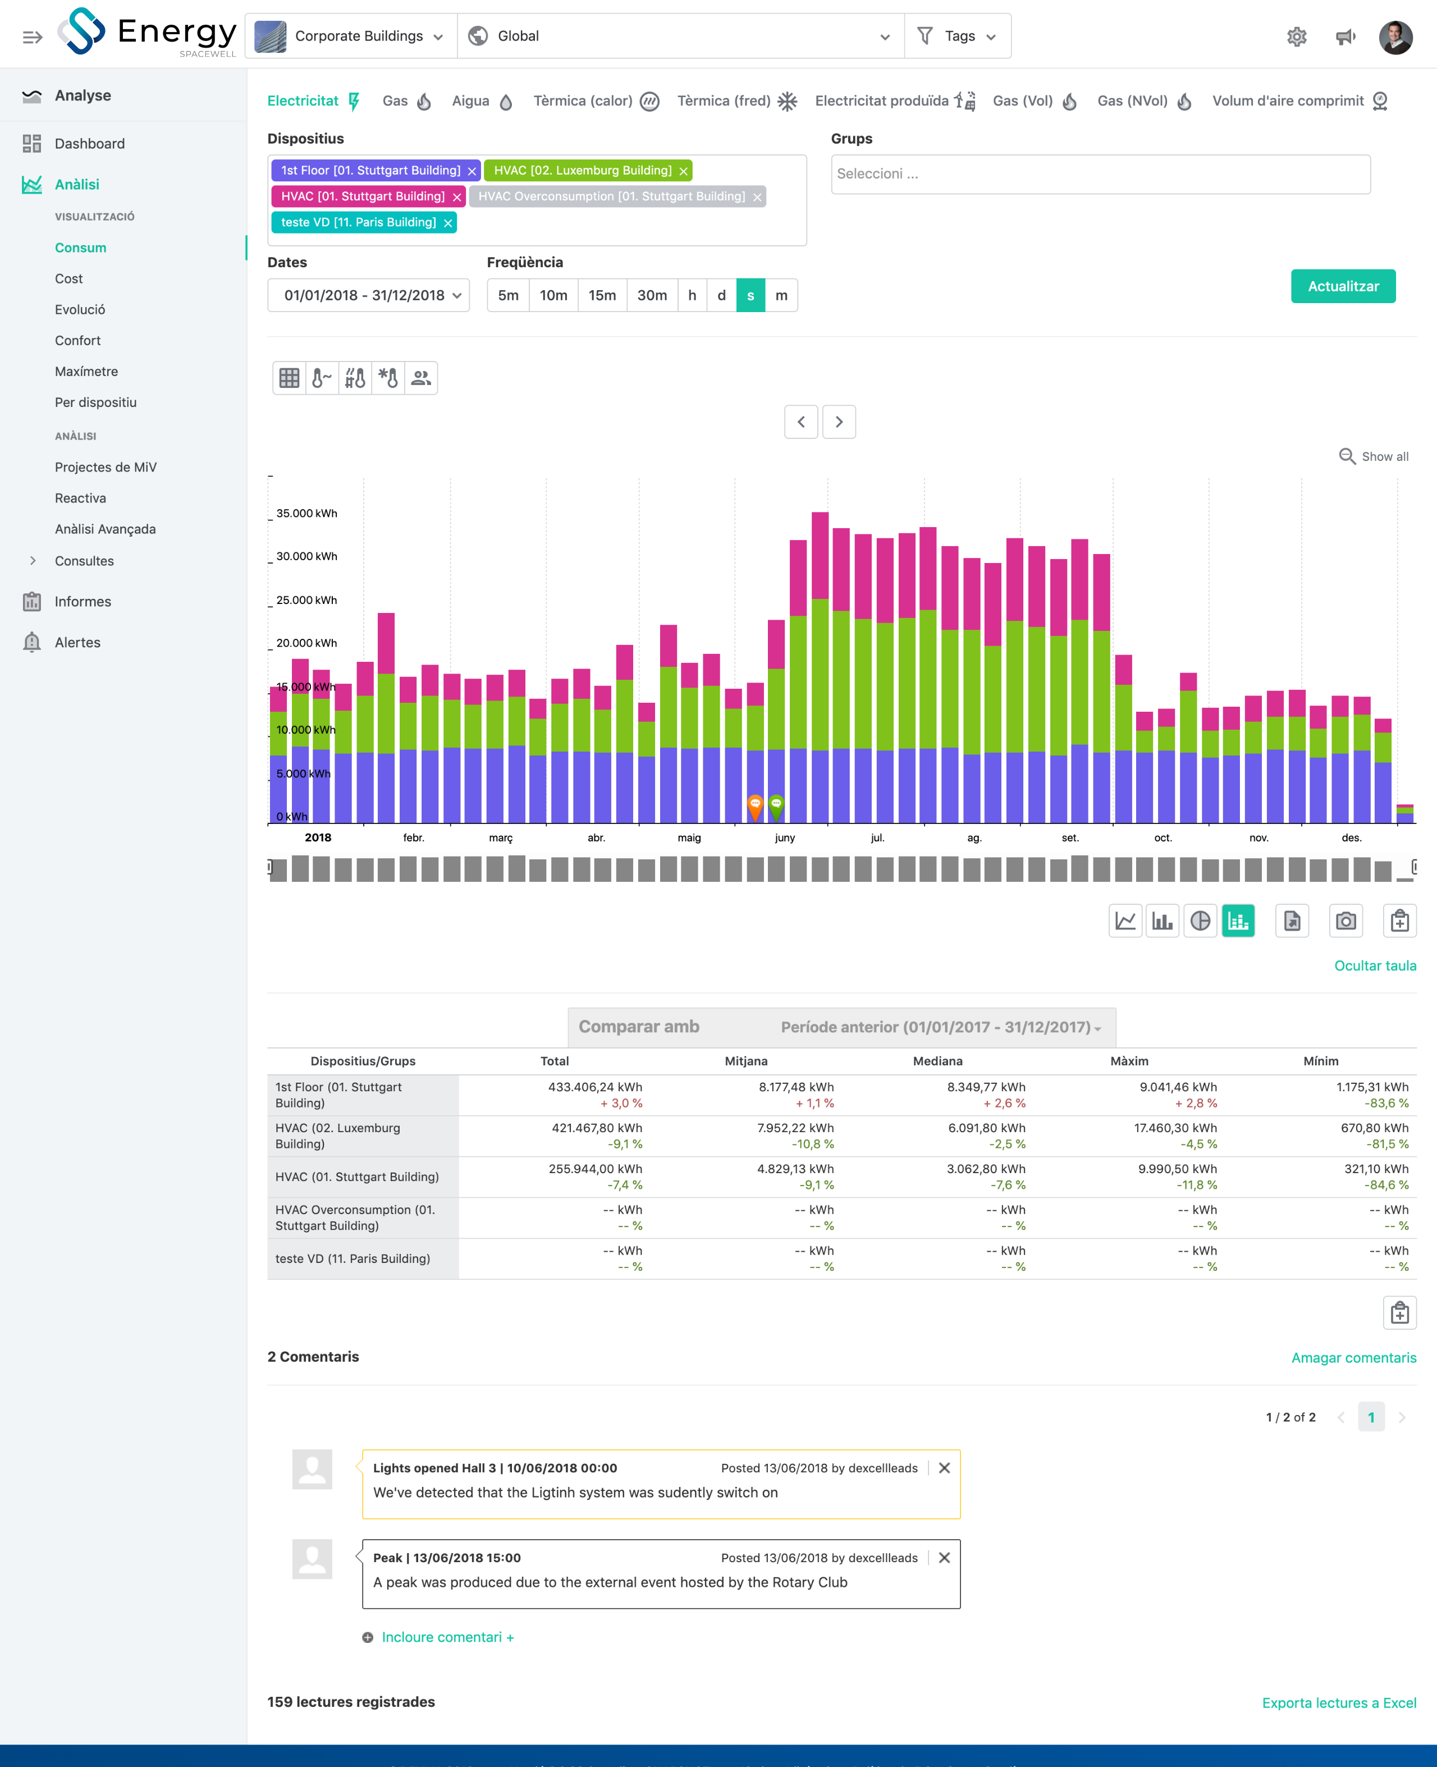Open the Corporate Buildings dropdown
This screenshot has height=1767, width=1437.
[351, 35]
